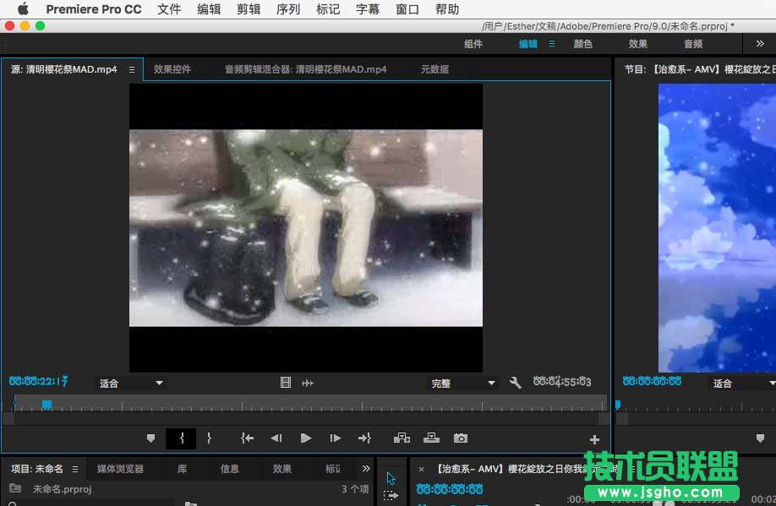Go to Out point
Viewport: 776px width, 506px height.
point(364,438)
